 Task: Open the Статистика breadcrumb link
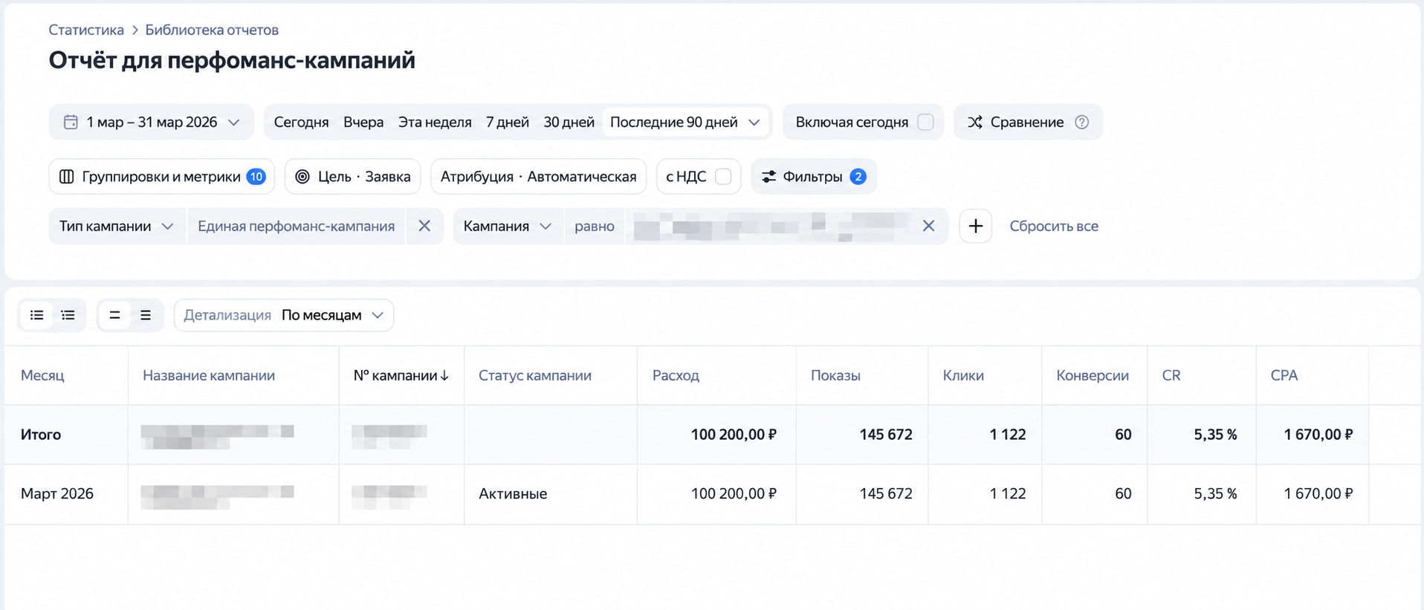coord(86,30)
